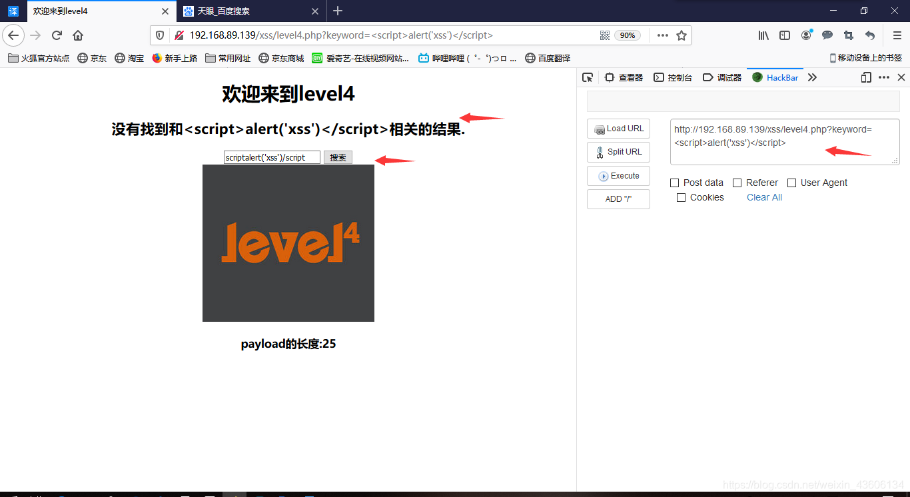Activate the element picker in devtools

[x=588, y=77]
